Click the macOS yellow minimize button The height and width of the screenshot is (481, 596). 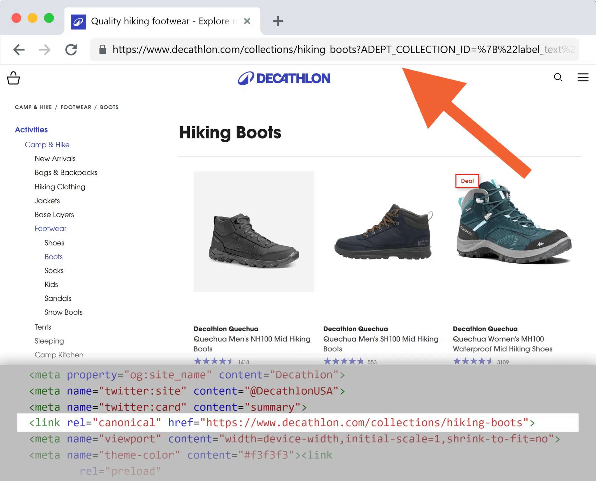pos(33,18)
